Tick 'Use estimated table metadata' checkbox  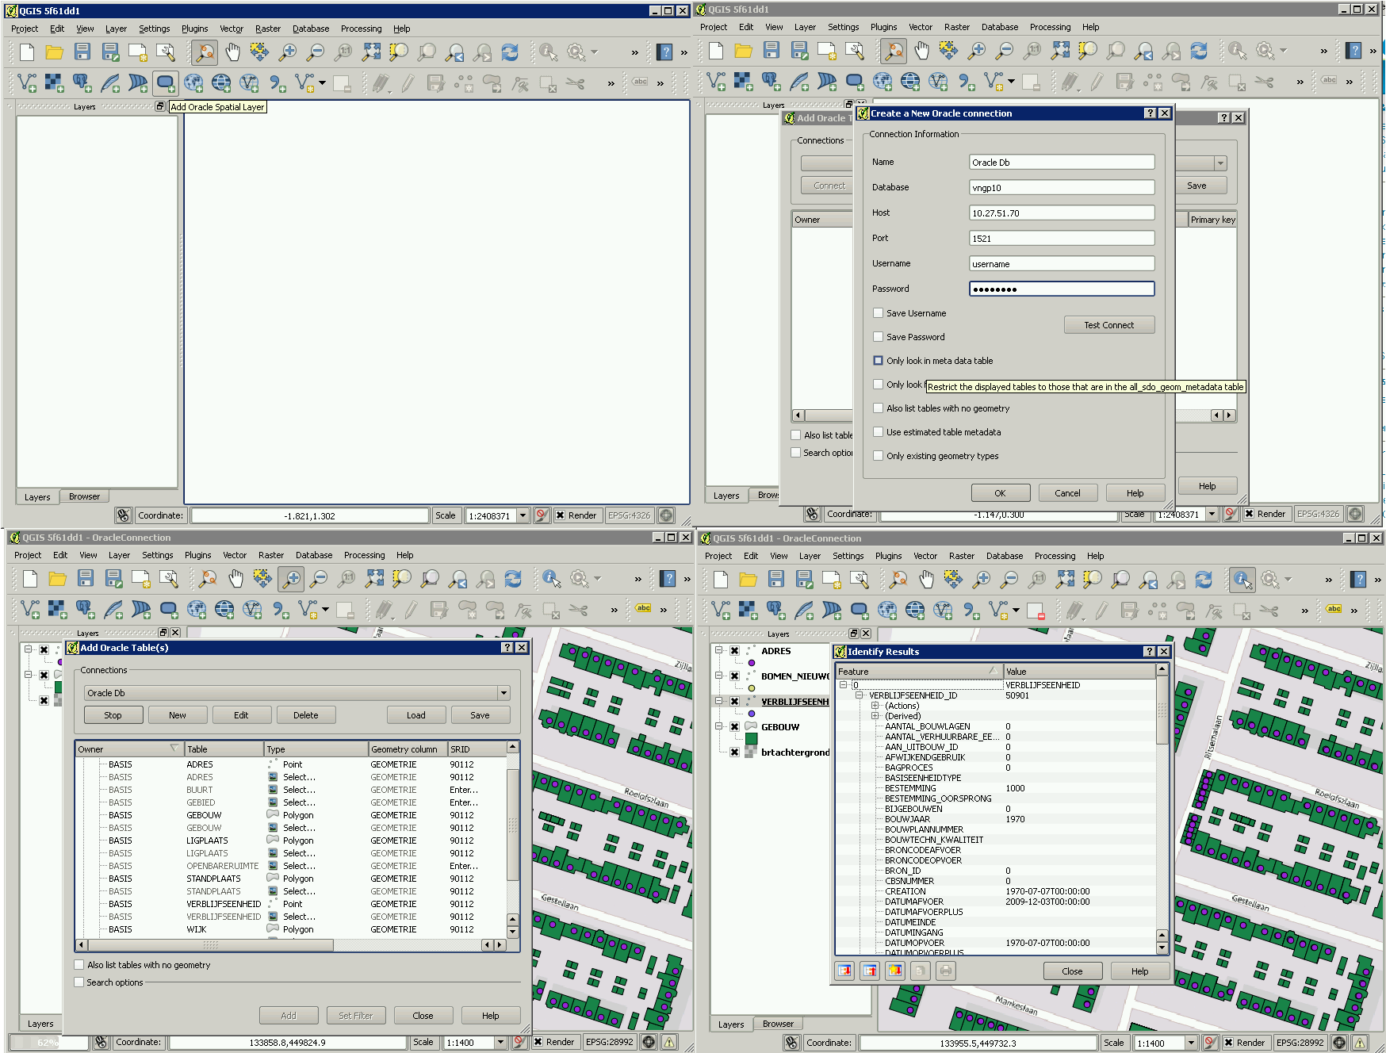[878, 432]
